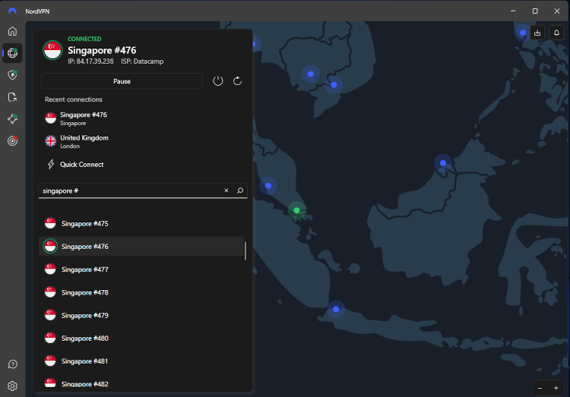Click the Brunei map marker on Borneo
Image resolution: width=570 pixels, height=397 pixels.
point(443,162)
